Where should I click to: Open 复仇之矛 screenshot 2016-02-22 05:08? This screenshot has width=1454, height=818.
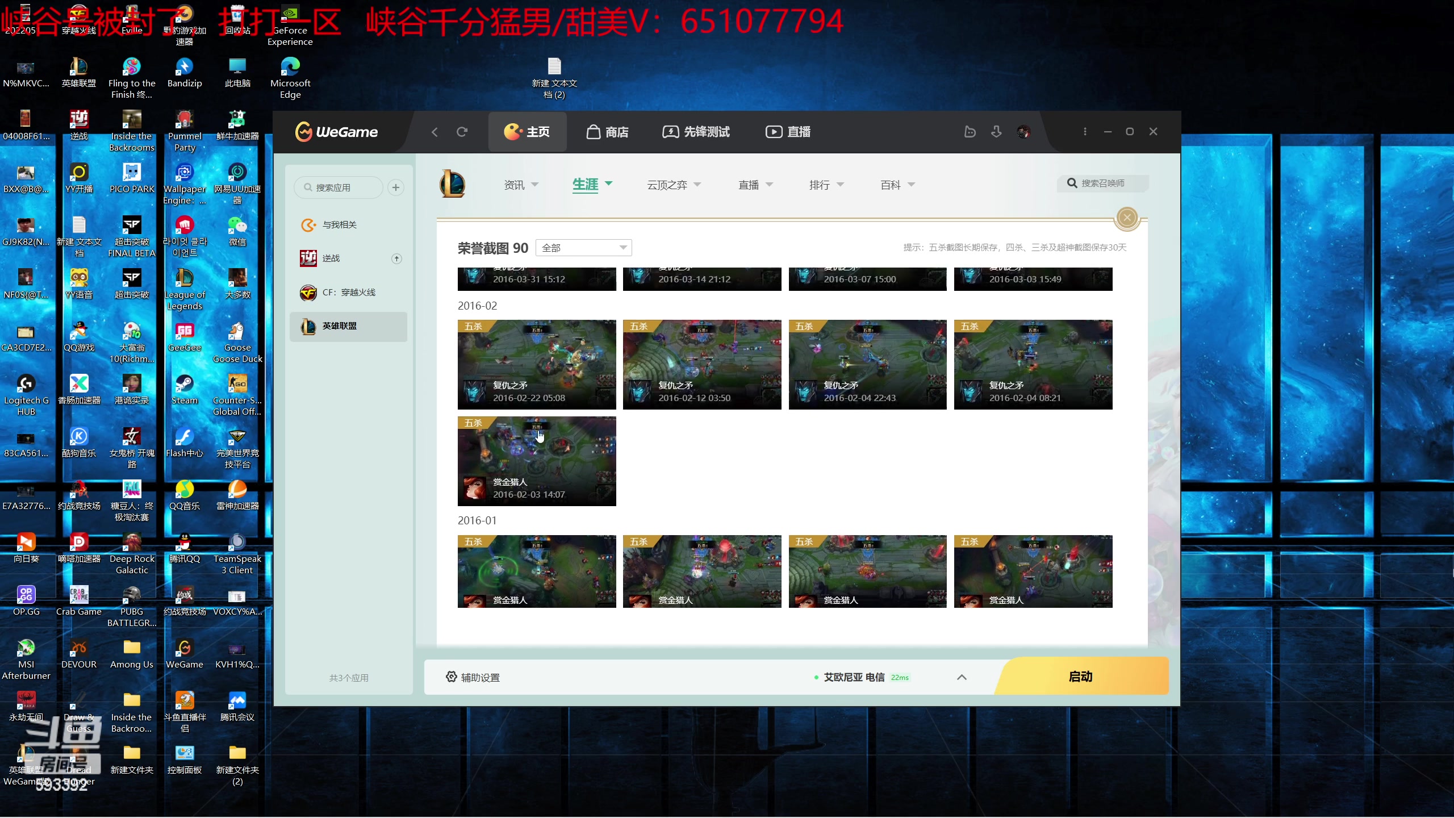537,364
